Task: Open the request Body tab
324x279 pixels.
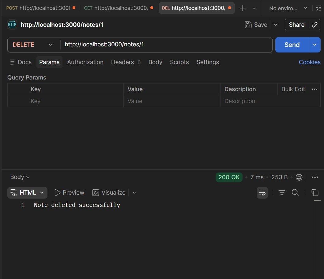Action: point(155,62)
